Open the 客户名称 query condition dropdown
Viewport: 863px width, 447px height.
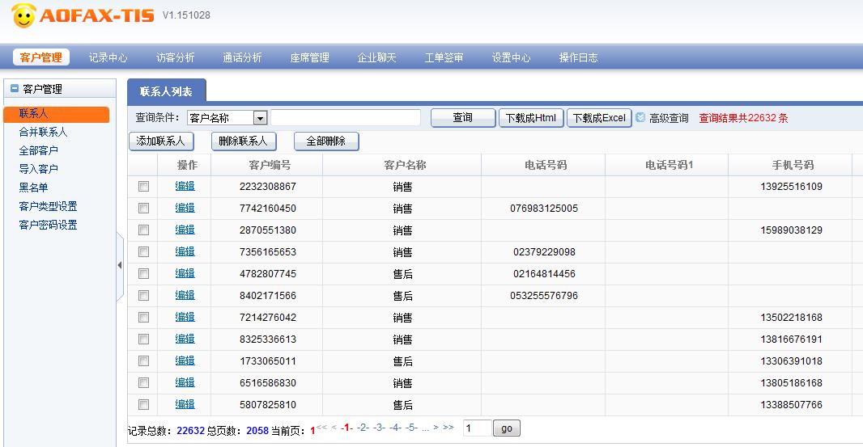260,118
